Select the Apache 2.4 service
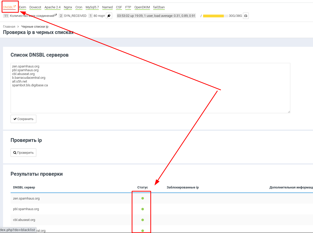Screen dimensions: 313x233 [52, 7]
